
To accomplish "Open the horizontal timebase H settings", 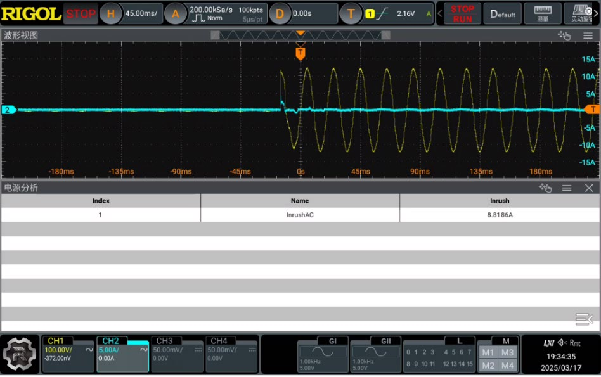I will pyautogui.click(x=111, y=14).
